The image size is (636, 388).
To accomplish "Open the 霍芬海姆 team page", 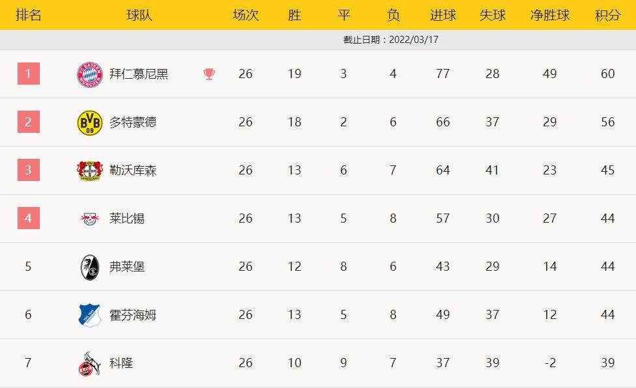I will tap(133, 315).
